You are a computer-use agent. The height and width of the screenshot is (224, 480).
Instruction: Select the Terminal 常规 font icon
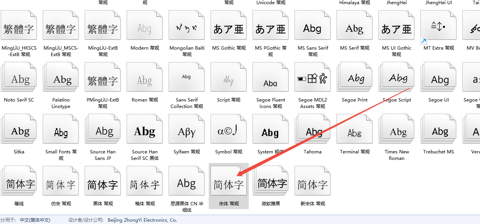point(355,129)
